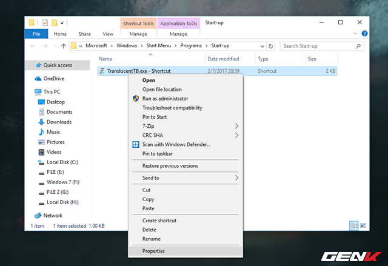Select Run as administrator
Viewport: 388px width, 266px height.
click(x=165, y=98)
